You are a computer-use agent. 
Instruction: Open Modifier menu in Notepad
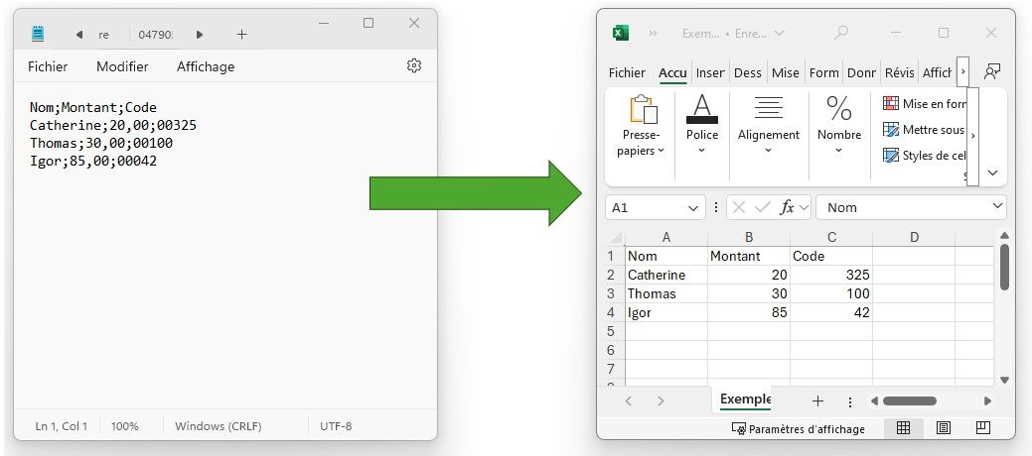pyautogui.click(x=122, y=66)
